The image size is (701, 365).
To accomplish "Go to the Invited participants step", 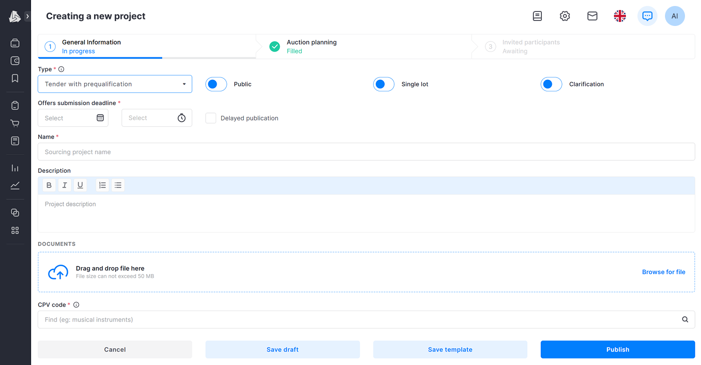I will pyautogui.click(x=583, y=46).
